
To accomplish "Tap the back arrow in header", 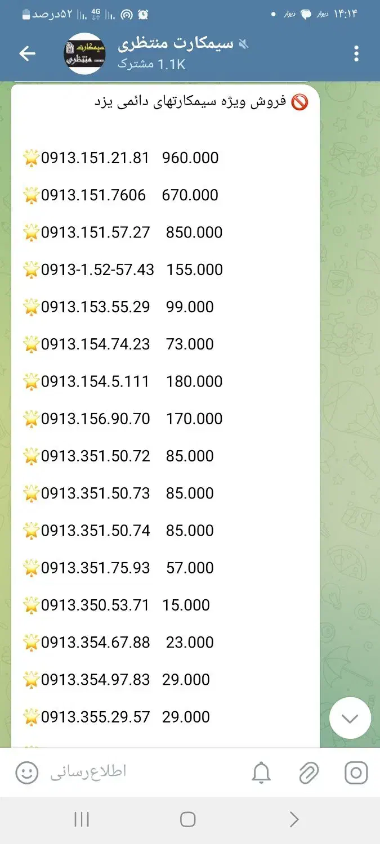I will [x=27, y=53].
